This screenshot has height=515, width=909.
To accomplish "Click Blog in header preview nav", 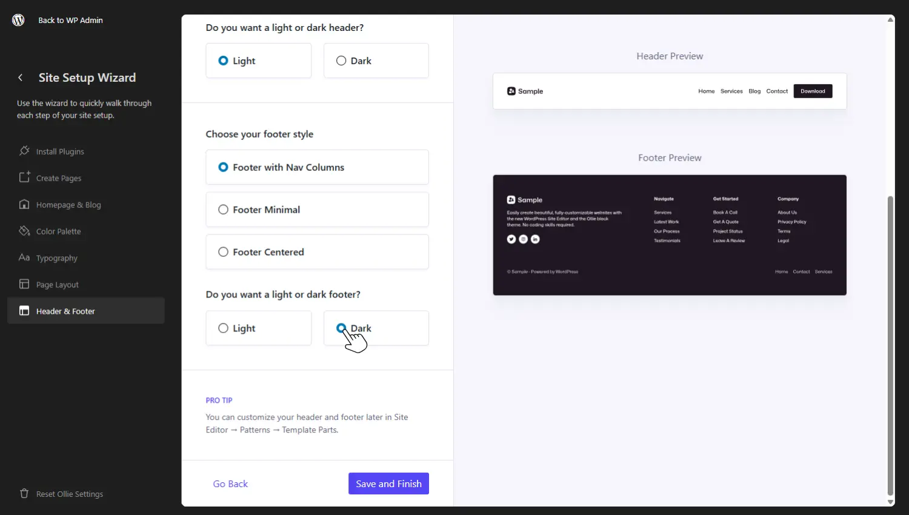I will 754,91.
